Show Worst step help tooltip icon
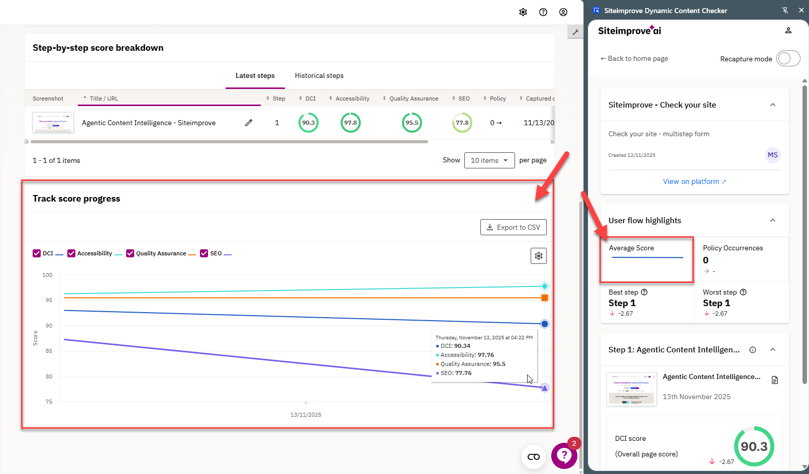Viewport: 809px width, 474px height. 743,292
